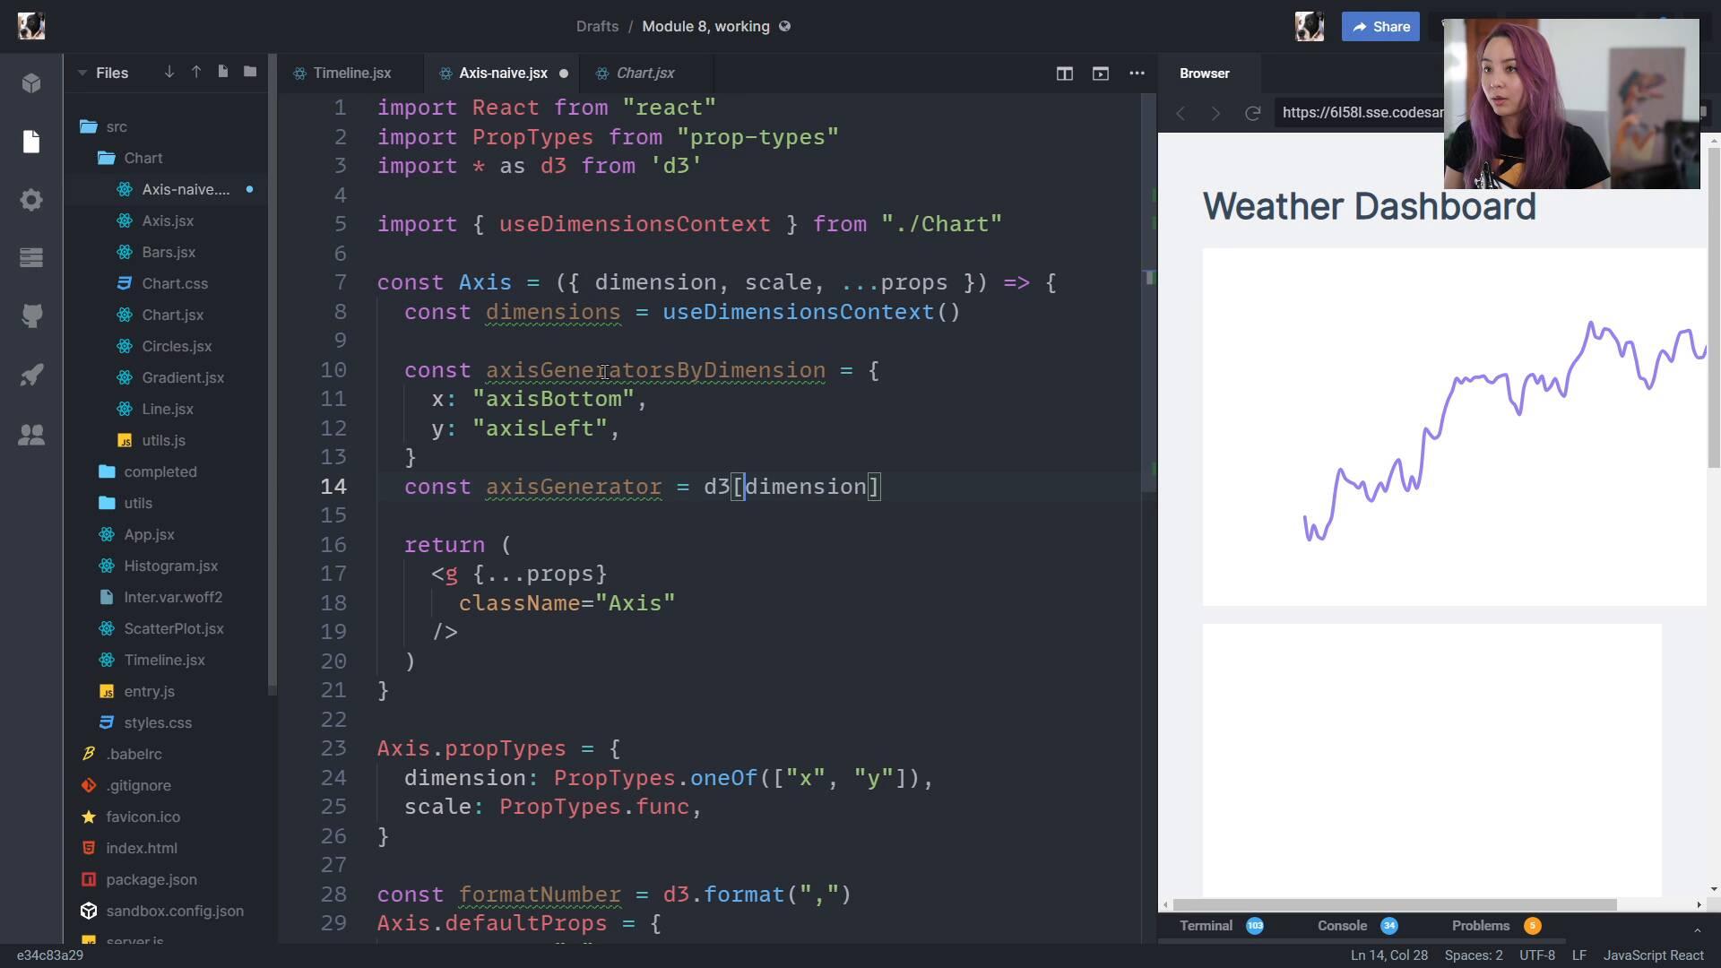Click the split editor icon in toolbar
The width and height of the screenshot is (1721, 968).
tap(1064, 72)
